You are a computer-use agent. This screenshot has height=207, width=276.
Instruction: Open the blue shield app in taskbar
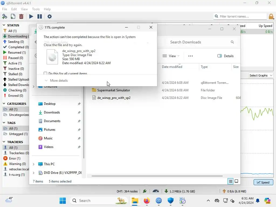(x=170, y=201)
